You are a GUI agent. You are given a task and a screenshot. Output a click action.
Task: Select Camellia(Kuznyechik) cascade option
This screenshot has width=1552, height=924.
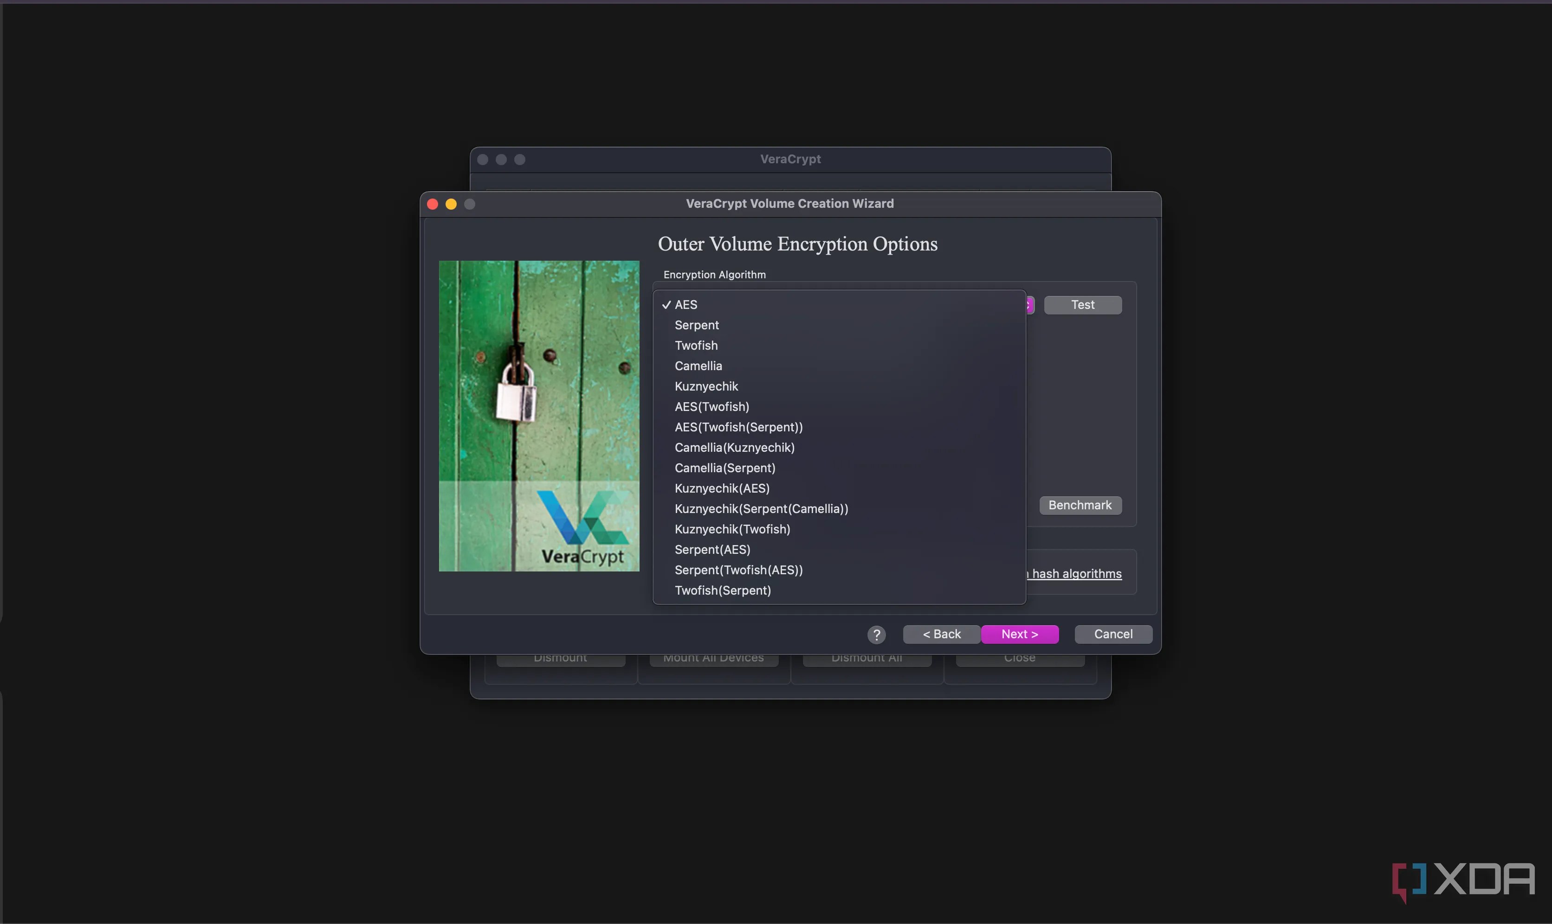pyautogui.click(x=734, y=447)
